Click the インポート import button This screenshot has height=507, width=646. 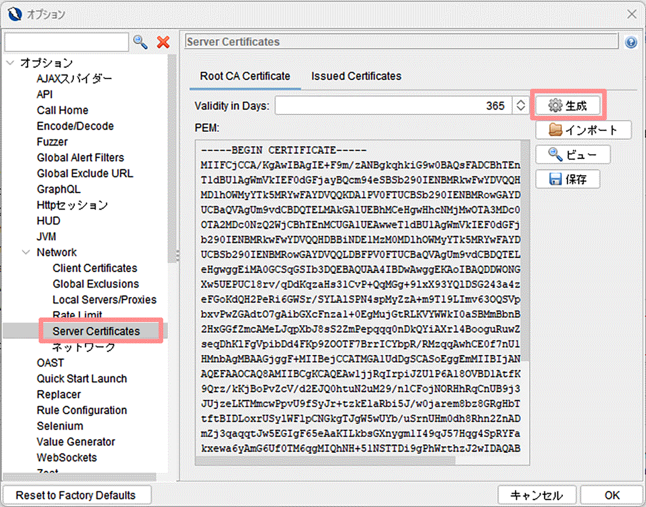click(x=583, y=130)
